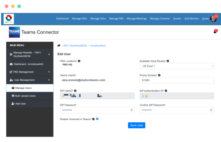Open the notification bell icon
Viewport: 221px width, 142px height.
click(215, 32)
